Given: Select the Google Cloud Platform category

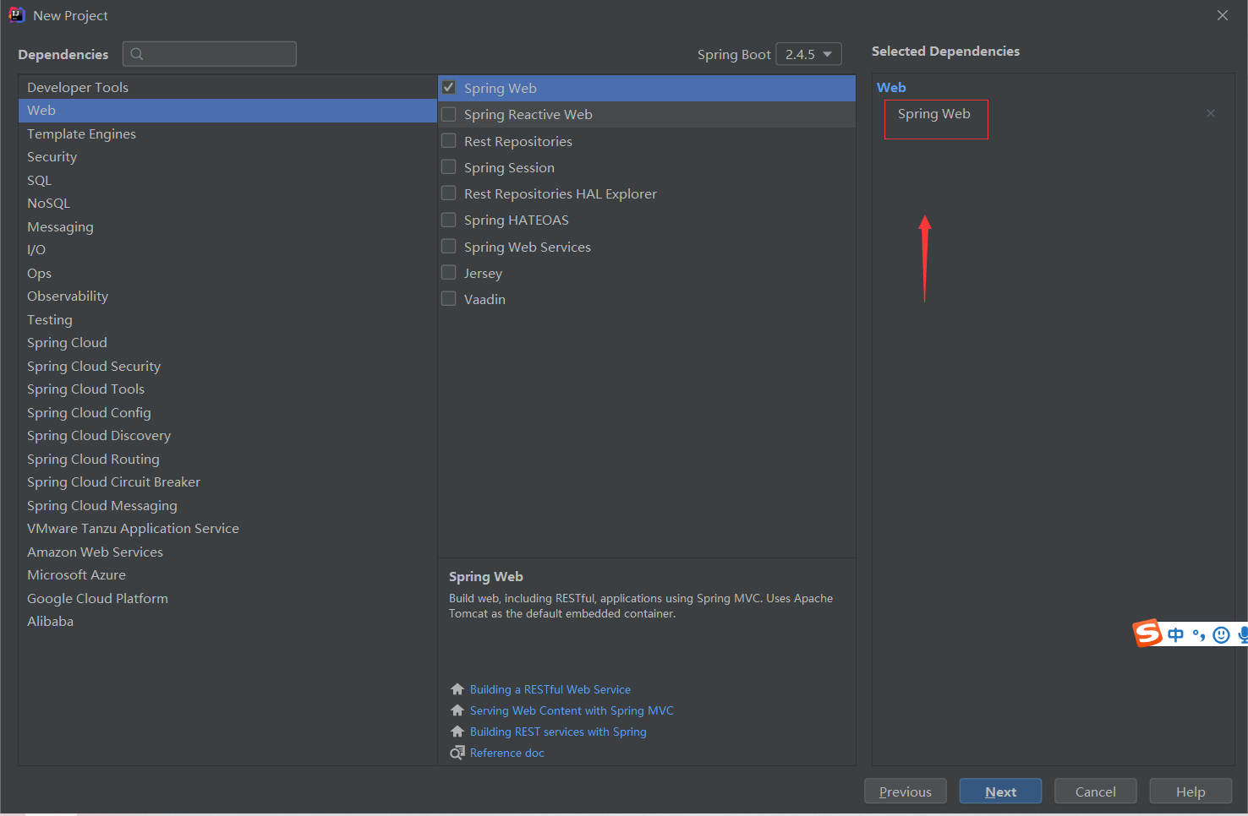Looking at the screenshot, I should (x=227, y=598).
